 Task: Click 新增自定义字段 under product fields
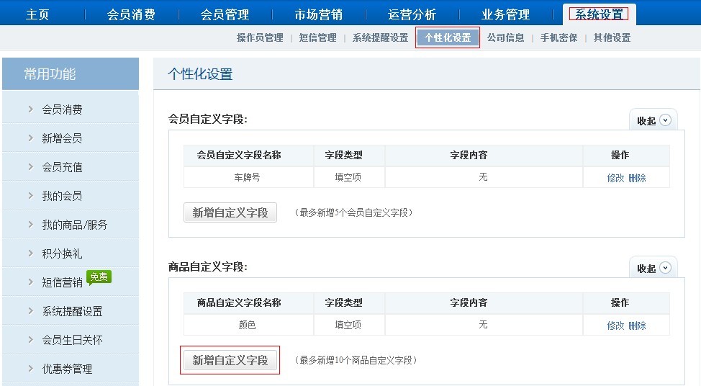tap(230, 360)
